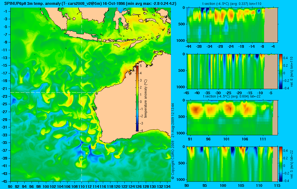This screenshot has height=189, width=297.
Task: Click the '-44' tick under the lon=110 temperature section
Action: [x=188, y=46]
